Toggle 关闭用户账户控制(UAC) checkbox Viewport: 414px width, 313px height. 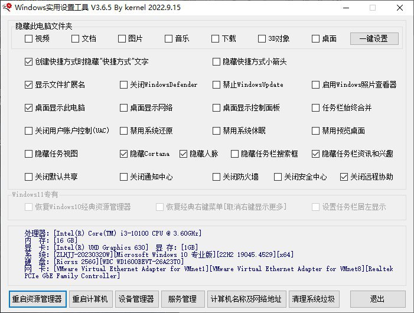29,131
